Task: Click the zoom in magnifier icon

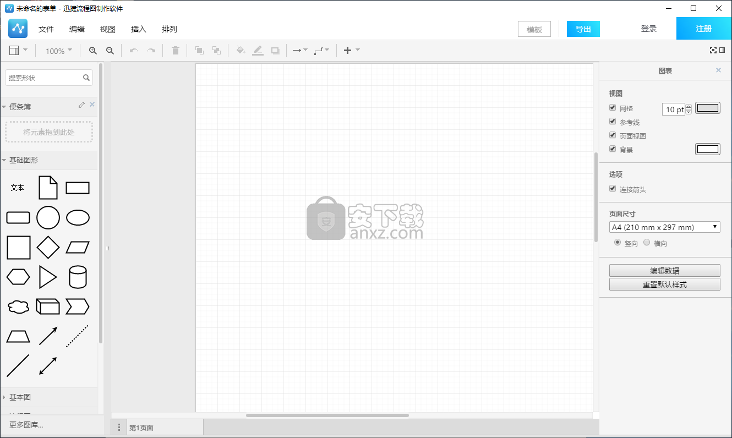Action: [93, 51]
